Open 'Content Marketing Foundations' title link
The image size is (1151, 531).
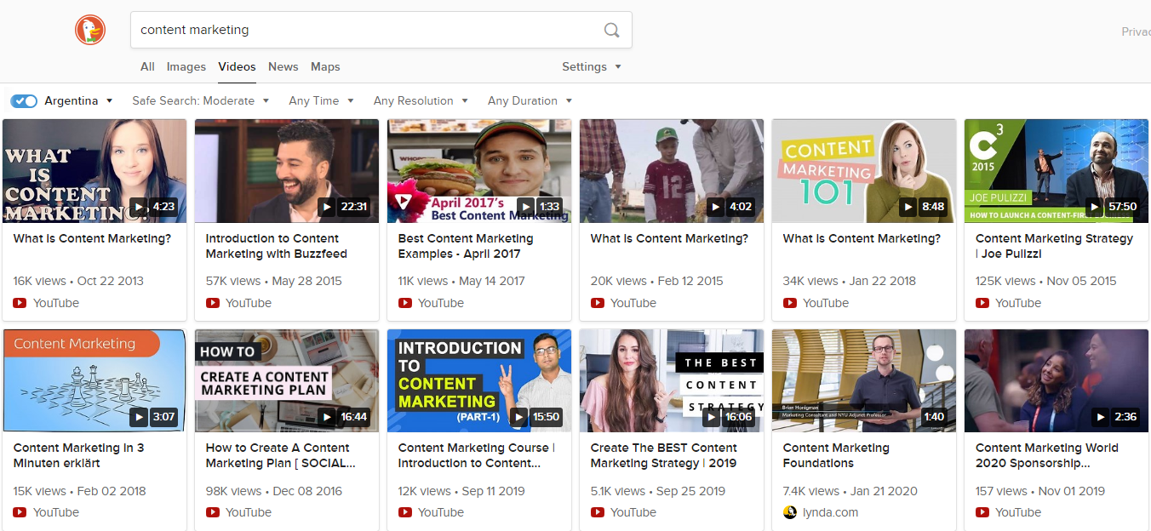tap(836, 455)
